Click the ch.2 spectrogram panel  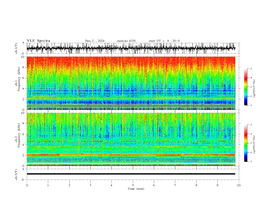point(131,139)
